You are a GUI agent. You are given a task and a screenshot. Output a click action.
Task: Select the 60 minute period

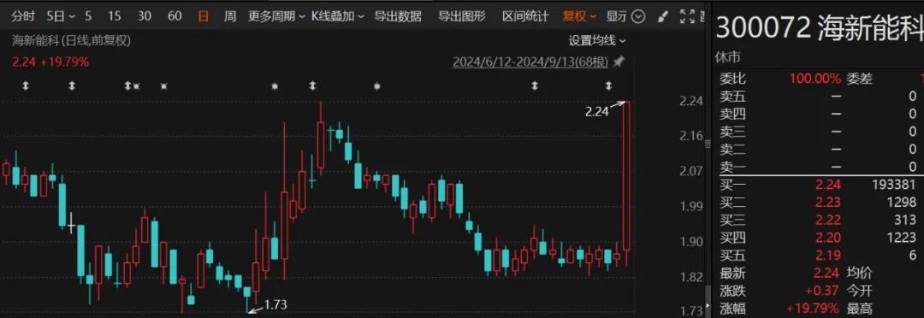(175, 16)
